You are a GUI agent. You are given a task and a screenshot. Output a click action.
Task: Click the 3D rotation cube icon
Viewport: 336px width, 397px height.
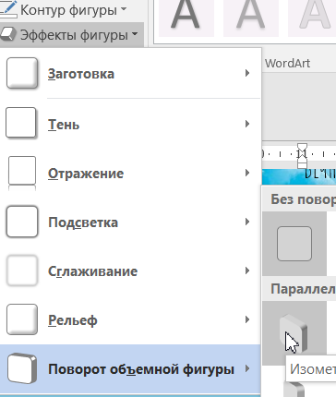click(22, 368)
